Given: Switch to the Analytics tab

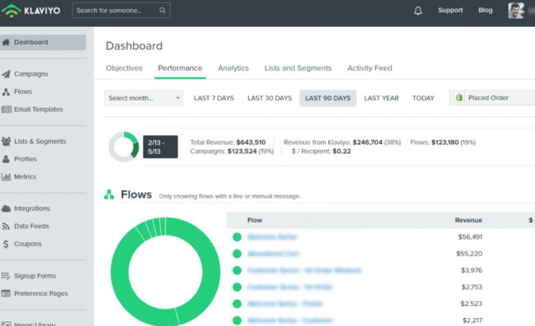Looking at the screenshot, I should 233,69.
